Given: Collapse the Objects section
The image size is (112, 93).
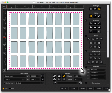Looking at the screenshot, I should [86, 20].
